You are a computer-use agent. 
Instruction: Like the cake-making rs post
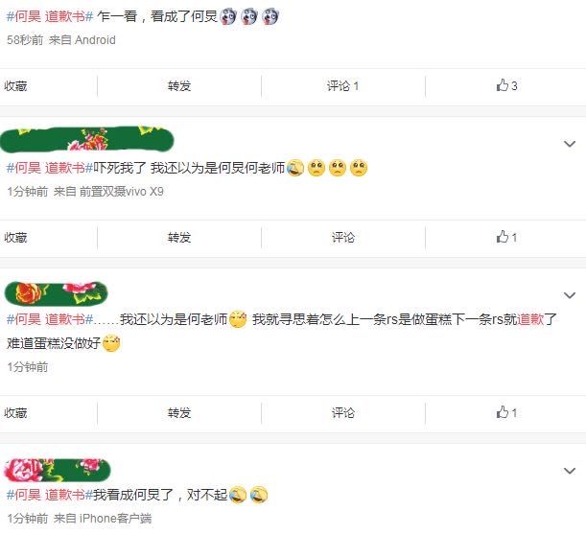coord(506,412)
